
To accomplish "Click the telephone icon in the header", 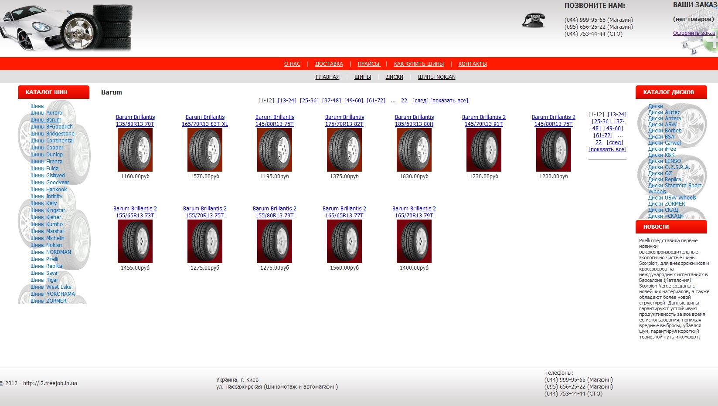I will pos(534,20).
